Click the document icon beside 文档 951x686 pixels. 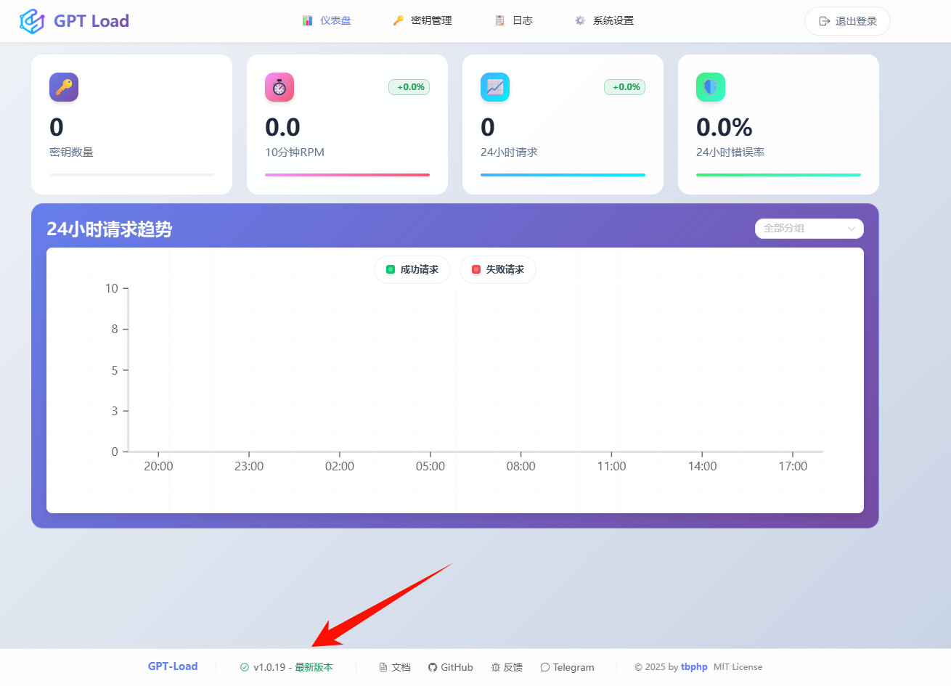pos(383,667)
